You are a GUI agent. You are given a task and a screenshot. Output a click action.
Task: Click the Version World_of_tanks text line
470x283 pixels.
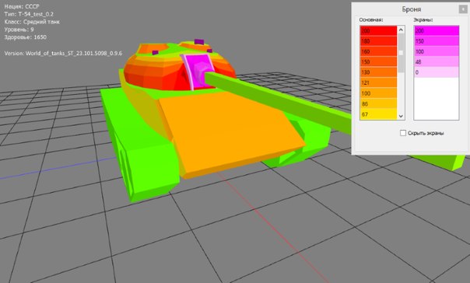tap(63, 54)
